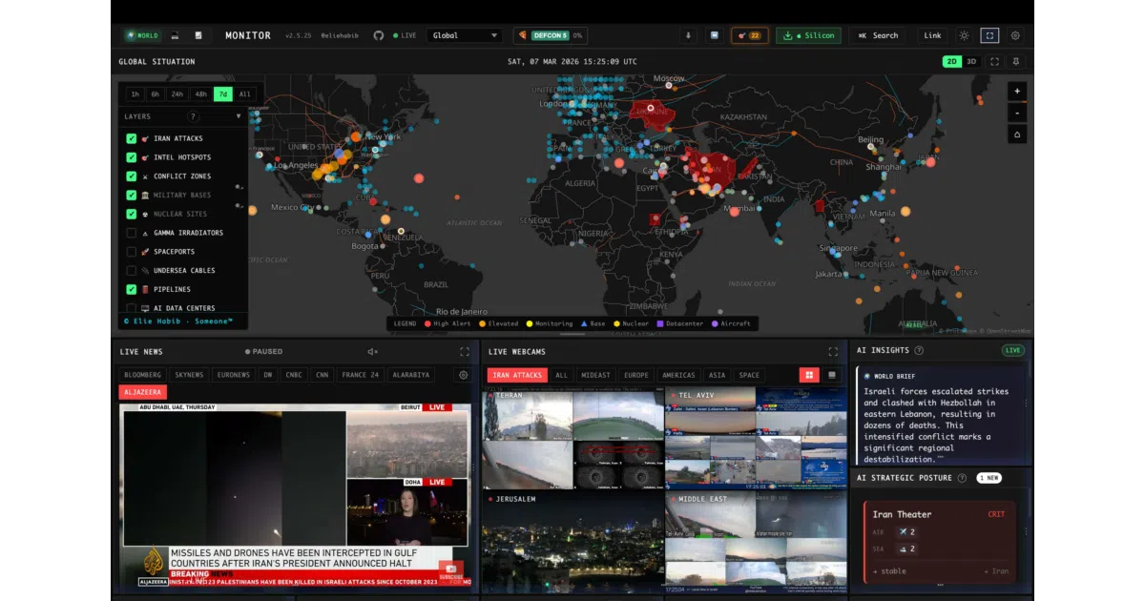This screenshot has height=601, width=1145.
Task: Pin the map panel with pin icon
Action: point(1016,61)
